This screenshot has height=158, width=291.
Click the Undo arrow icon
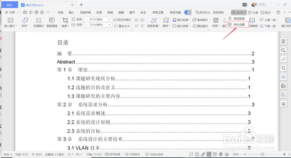click(x=48, y=13)
